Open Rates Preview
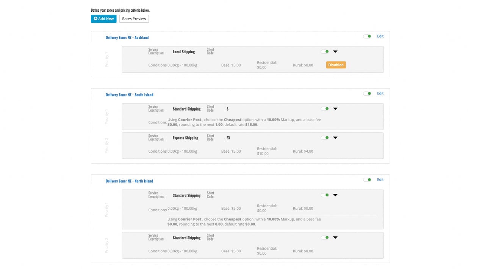 pyautogui.click(x=134, y=19)
